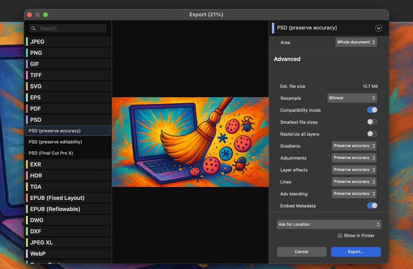Turn on Rasterize all layers
This screenshot has width=413, height=269.
pos(372,134)
